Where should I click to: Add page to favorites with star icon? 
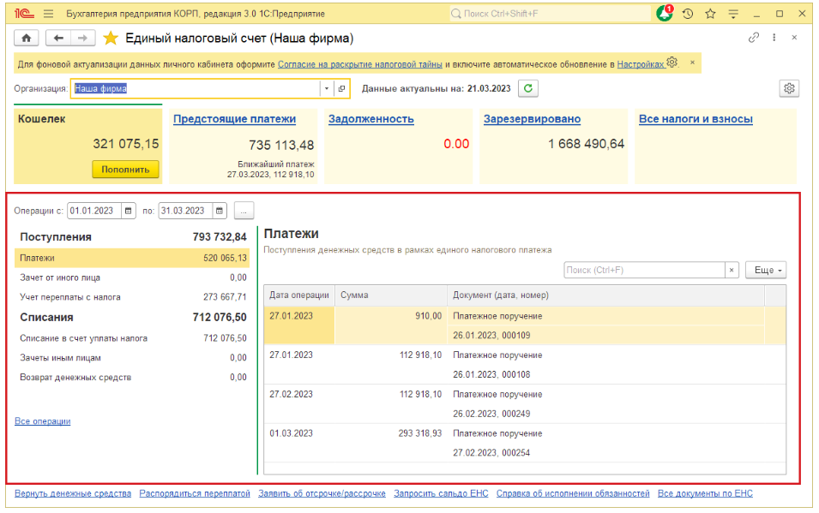(x=111, y=39)
